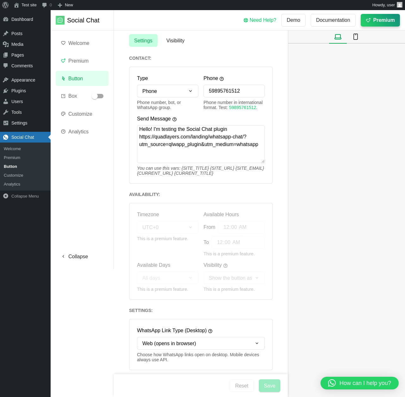Click the Howdy, user account text
Screen dimensions: 405x397
[x=383, y=5]
